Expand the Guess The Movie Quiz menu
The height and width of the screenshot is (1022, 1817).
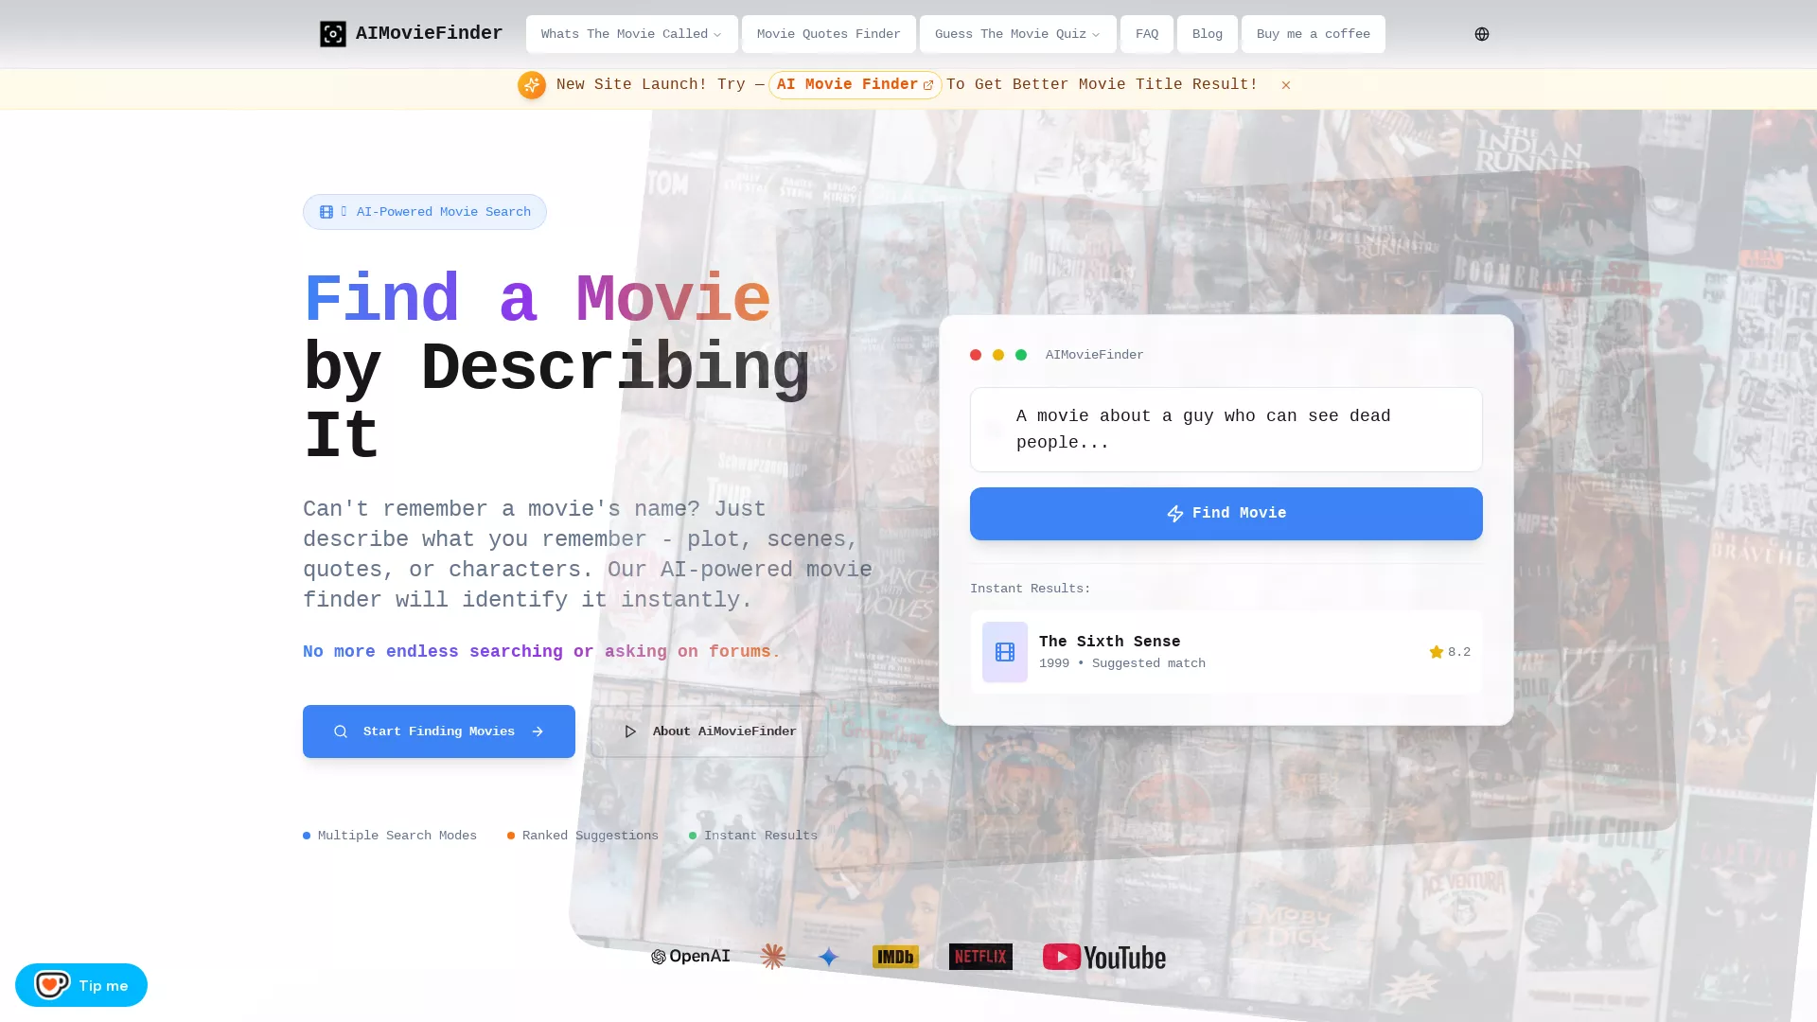click(x=1017, y=34)
